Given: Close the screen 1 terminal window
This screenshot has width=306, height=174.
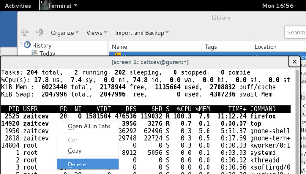Looking at the screenshot, I should 295,61.
